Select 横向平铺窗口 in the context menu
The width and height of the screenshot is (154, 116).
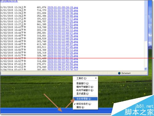coord(85,87)
